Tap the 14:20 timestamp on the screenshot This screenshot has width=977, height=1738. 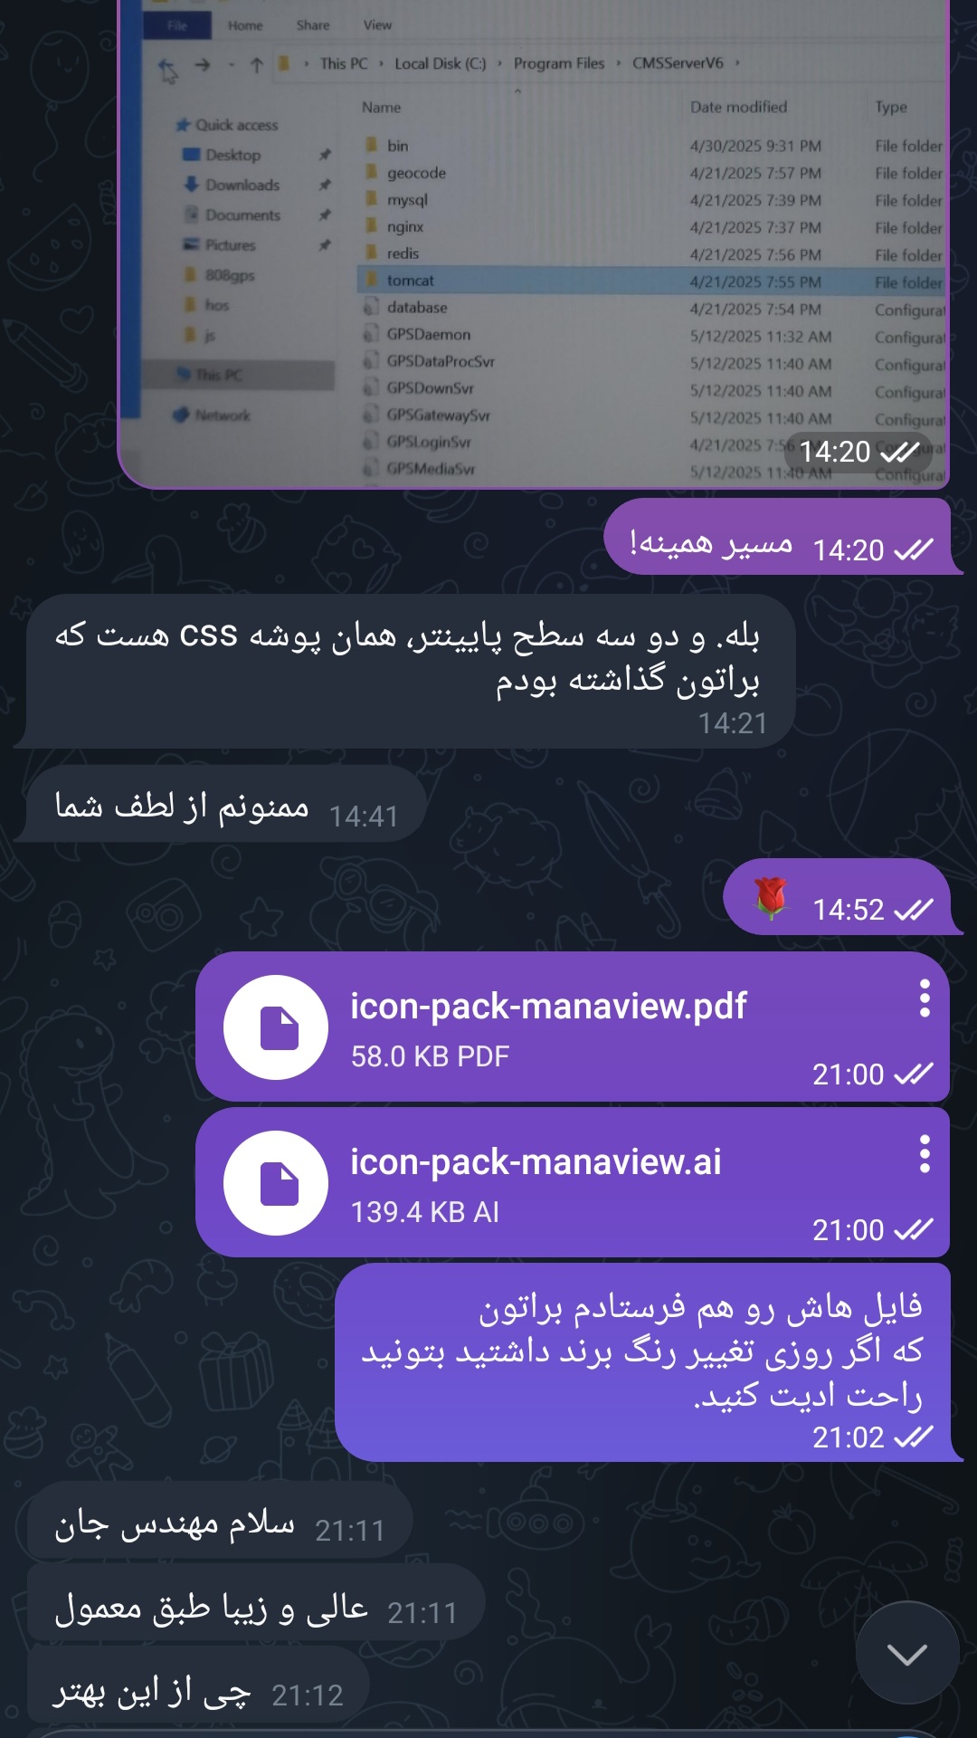click(x=834, y=451)
